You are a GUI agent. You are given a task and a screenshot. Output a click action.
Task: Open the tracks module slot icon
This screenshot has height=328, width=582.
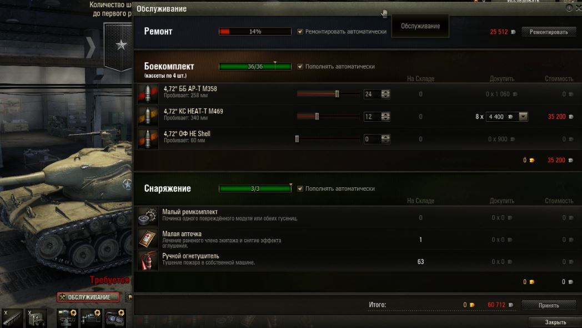click(x=12, y=319)
